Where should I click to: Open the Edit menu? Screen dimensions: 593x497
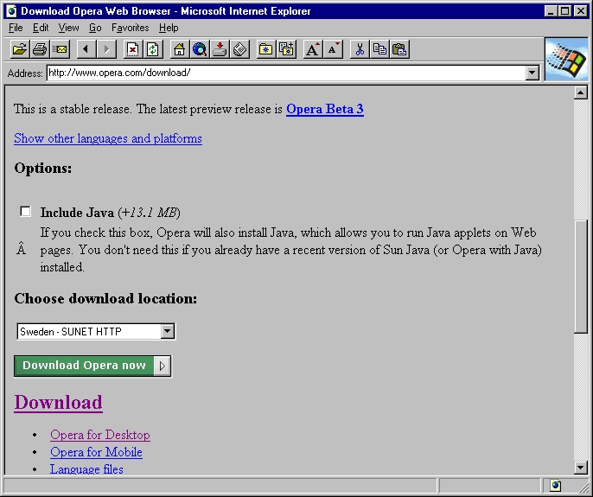point(41,28)
